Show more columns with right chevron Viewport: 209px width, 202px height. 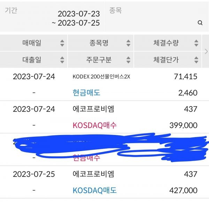coord(206,51)
